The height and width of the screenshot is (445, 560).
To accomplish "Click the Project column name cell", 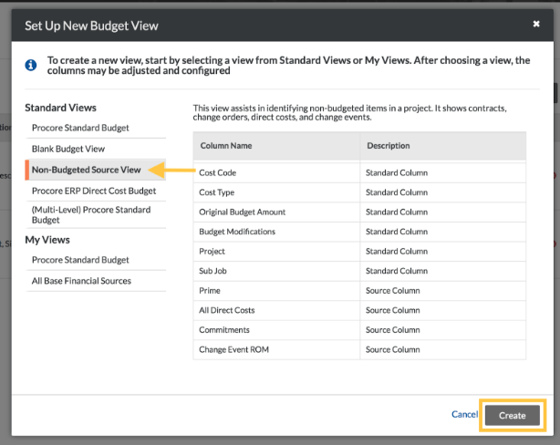I will tap(276, 252).
